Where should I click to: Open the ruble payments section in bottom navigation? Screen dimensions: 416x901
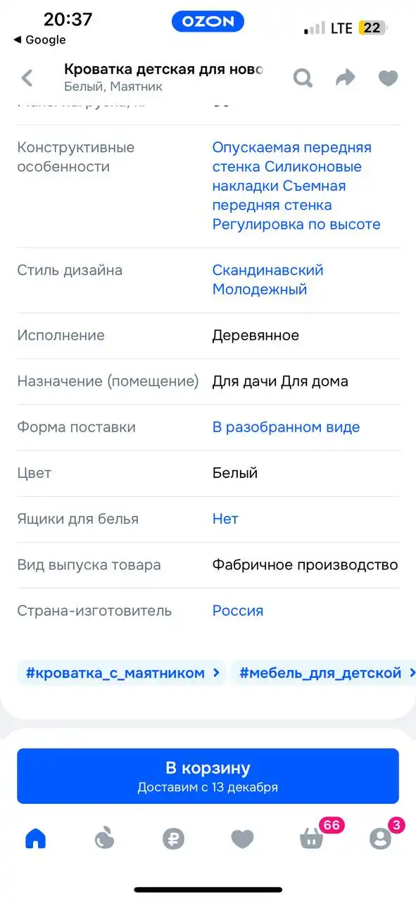pyautogui.click(x=173, y=838)
